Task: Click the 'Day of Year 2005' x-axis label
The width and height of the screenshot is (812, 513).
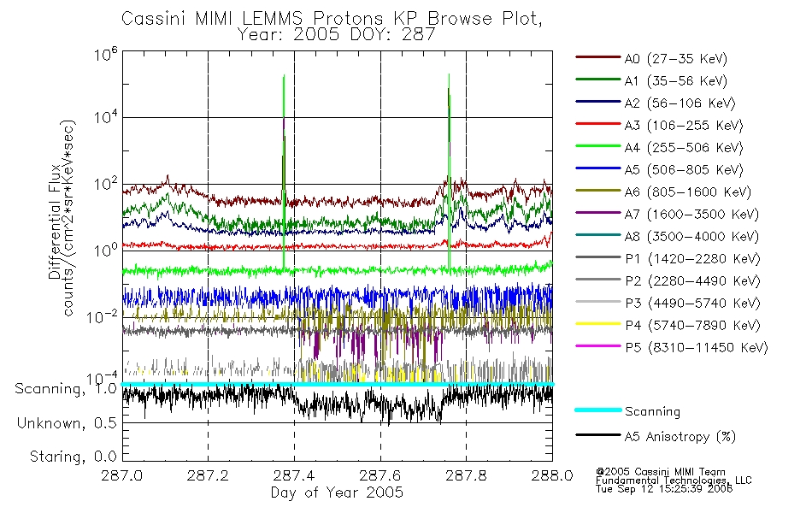Action: (x=337, y=492)
